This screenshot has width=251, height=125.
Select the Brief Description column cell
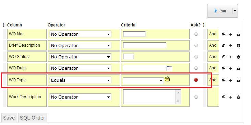(x=27, y=45)
